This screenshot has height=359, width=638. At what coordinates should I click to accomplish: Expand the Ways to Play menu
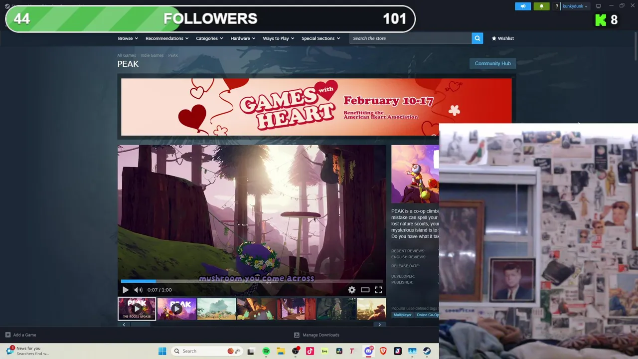278,38
